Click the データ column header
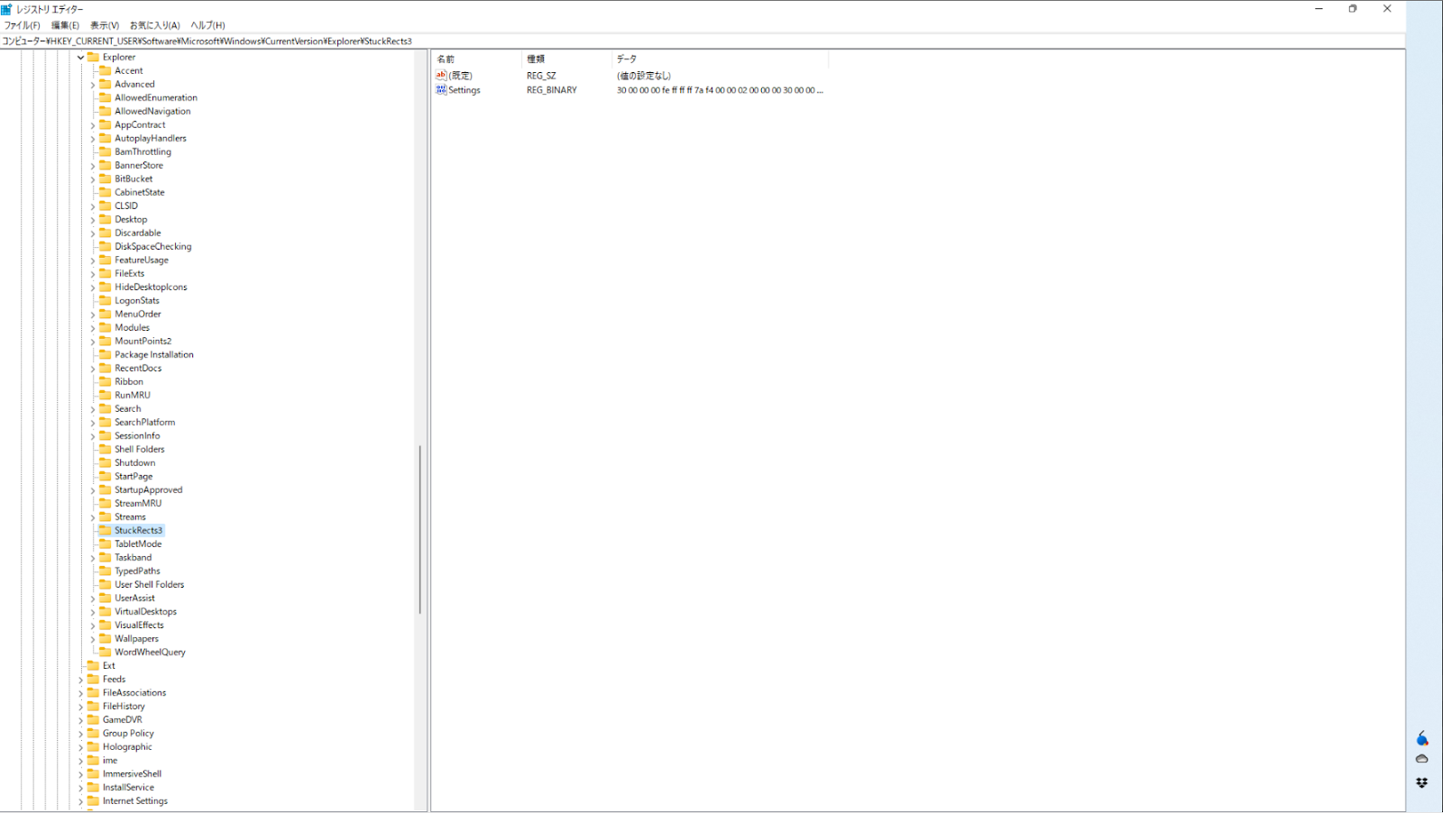This screenshot has width=1443, height=813. pyautogui.click(x=720, y=59)
